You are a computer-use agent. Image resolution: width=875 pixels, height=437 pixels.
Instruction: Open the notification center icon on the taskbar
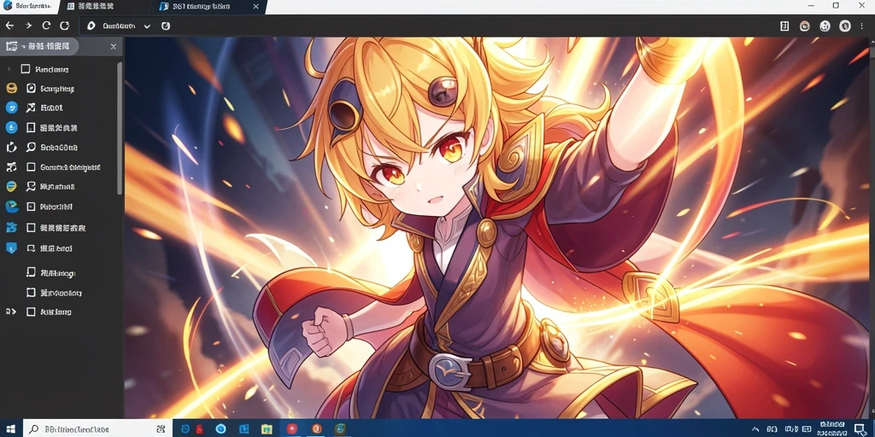click(860, 428)
